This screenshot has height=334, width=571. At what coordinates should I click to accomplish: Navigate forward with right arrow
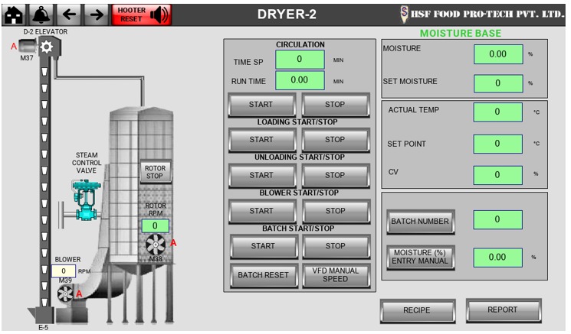pyautogui.click(x=95, y=14)
